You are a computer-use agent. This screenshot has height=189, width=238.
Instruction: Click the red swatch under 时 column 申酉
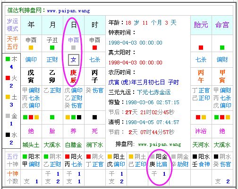[x=94, y=47]
